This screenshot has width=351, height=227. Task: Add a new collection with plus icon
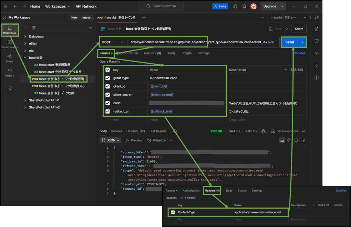click(x=25, y=28)
